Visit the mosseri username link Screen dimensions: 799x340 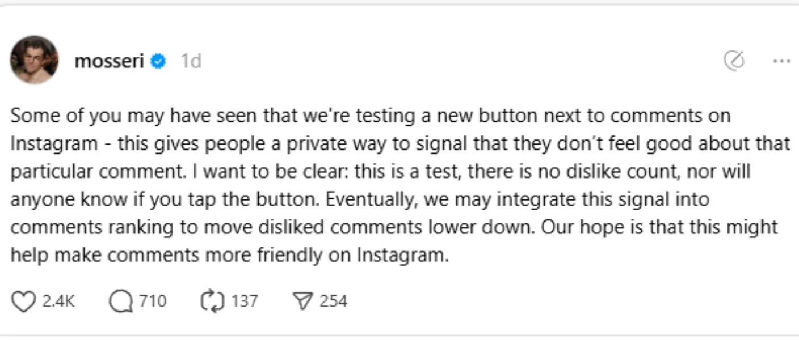pos(109,61)
